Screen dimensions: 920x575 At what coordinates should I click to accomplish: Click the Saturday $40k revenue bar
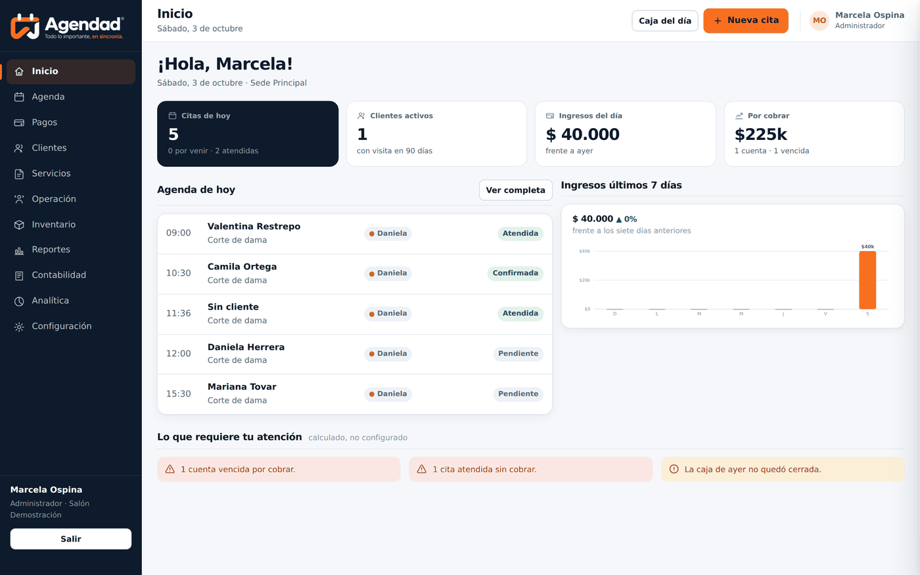867,280
